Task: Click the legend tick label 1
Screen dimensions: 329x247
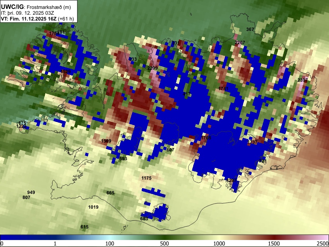Action: (x=55, y=244)
